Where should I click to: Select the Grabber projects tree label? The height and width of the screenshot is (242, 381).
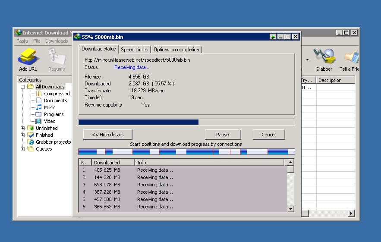pyautogui.click(x=53, y=142)
